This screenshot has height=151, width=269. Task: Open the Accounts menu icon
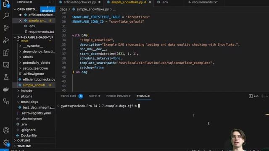[x=6, y=130]
